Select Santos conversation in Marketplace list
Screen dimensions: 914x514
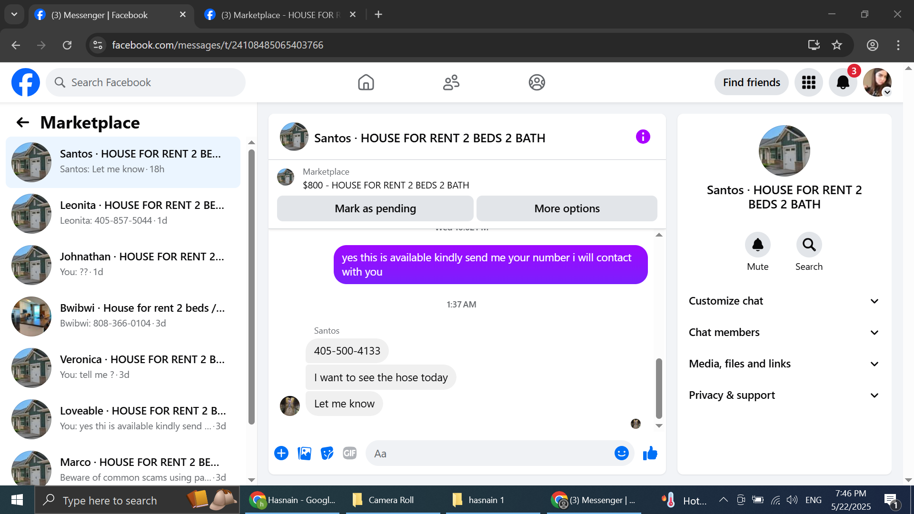pyautogui.click(x=123, y=162)
